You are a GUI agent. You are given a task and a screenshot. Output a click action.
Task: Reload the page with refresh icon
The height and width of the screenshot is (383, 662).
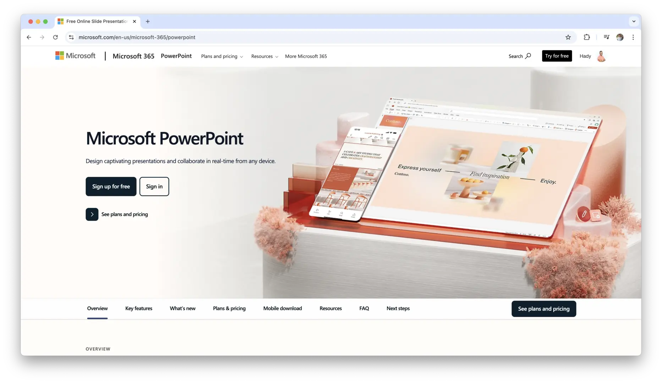click(55, 37)
